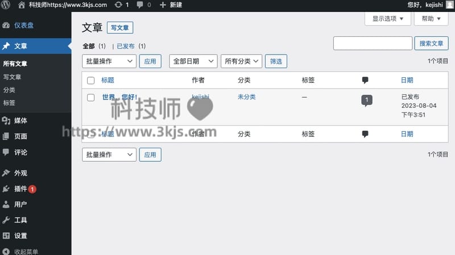Click the 写文章 button beside the heading
455x255 pixels.
pyautogui.click(x=120, y=28)
